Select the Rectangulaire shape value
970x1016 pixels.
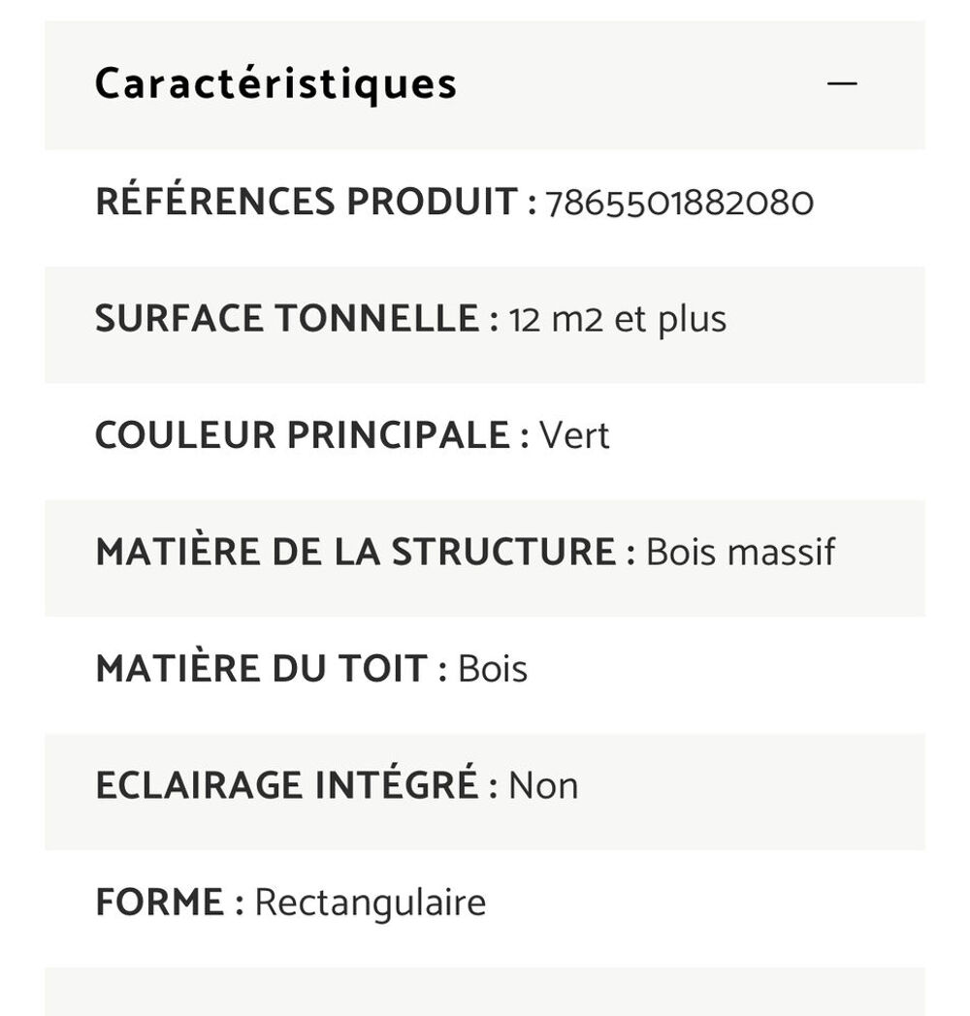(x=371, y=904)
